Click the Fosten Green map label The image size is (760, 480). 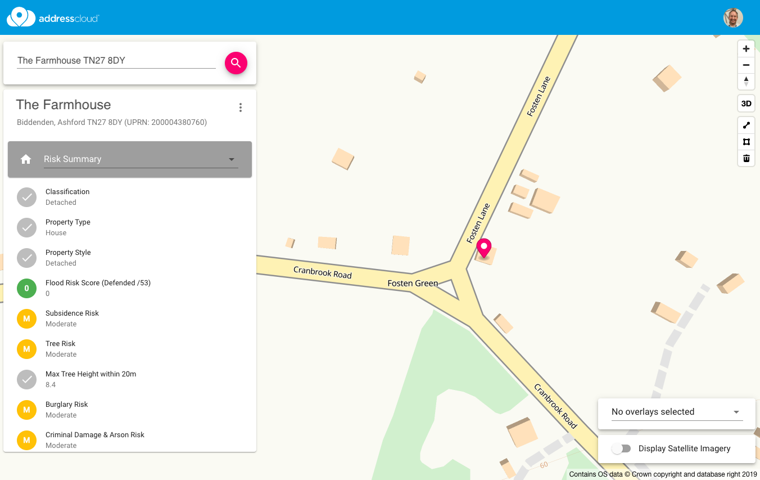coord(413,284)
